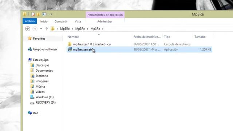Click the explorer window folder icon

(x=25, y=14)
